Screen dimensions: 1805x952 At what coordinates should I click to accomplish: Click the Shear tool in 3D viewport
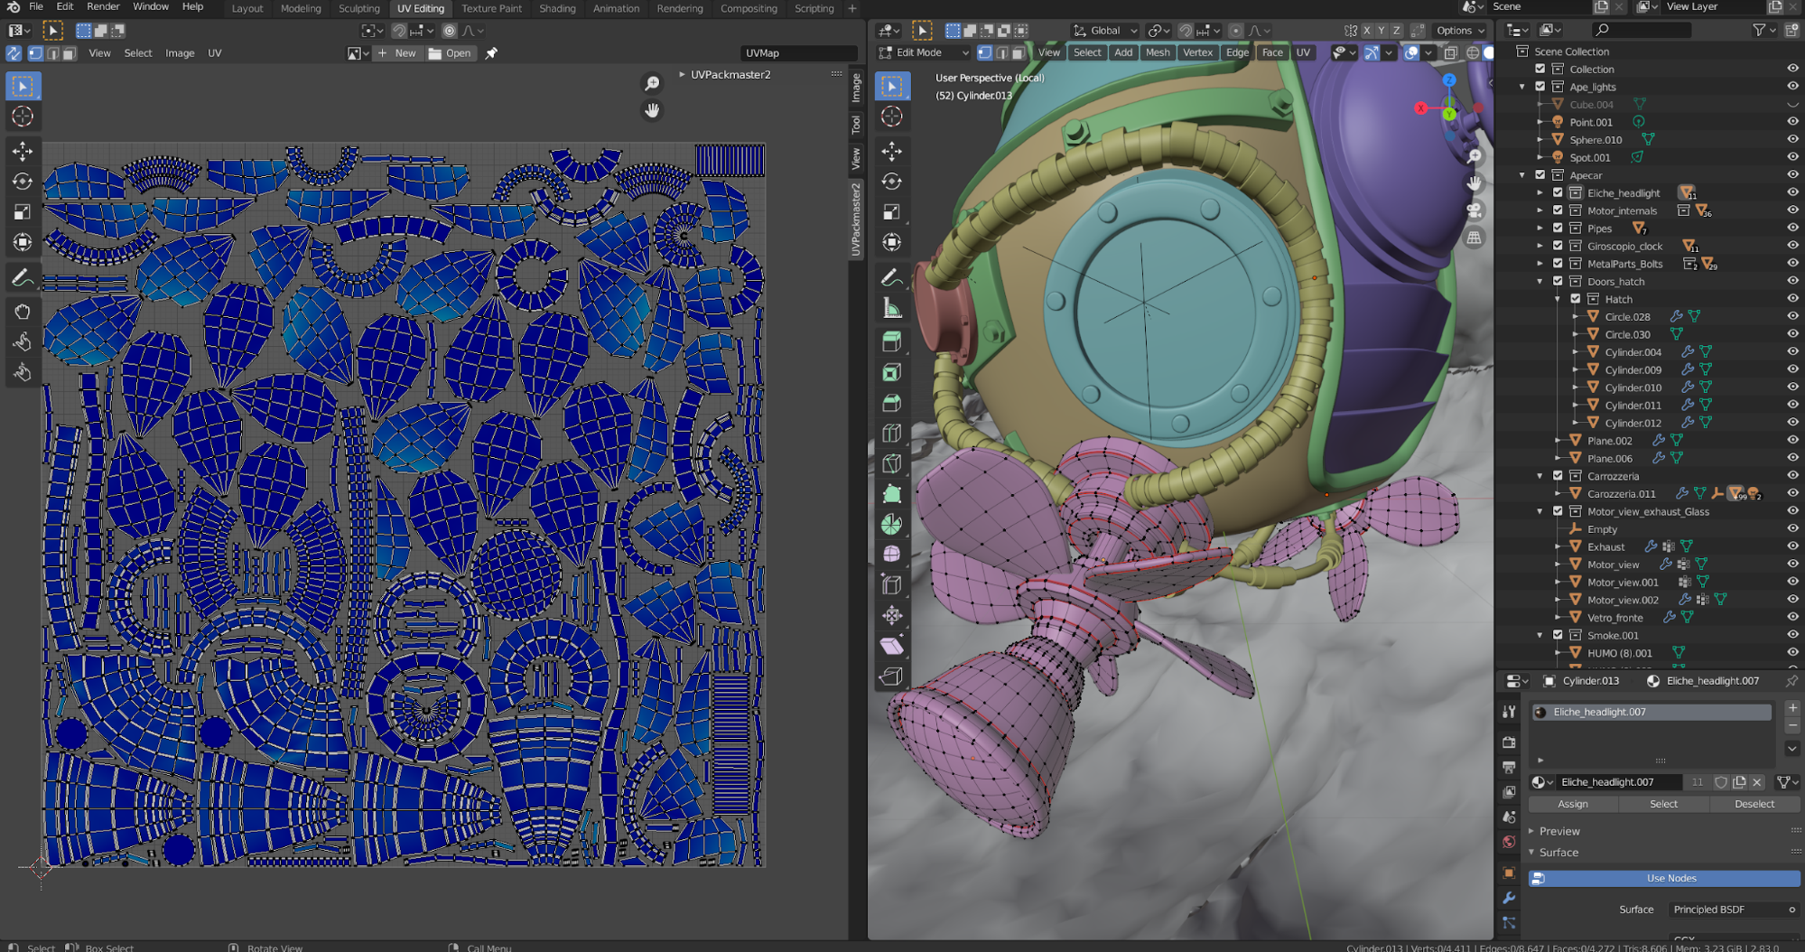point(891,645)
